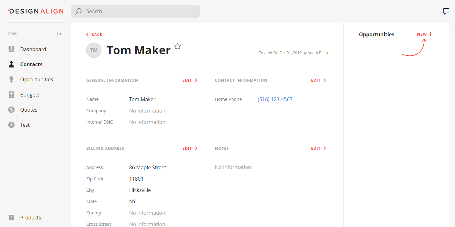The image size is (455, 227).
Task: Click the zip code 11801
Action: pos(136,179)
